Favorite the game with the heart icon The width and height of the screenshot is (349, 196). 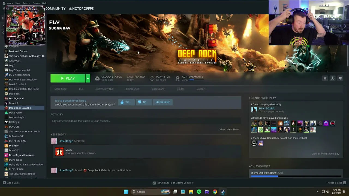coord(340,78)
